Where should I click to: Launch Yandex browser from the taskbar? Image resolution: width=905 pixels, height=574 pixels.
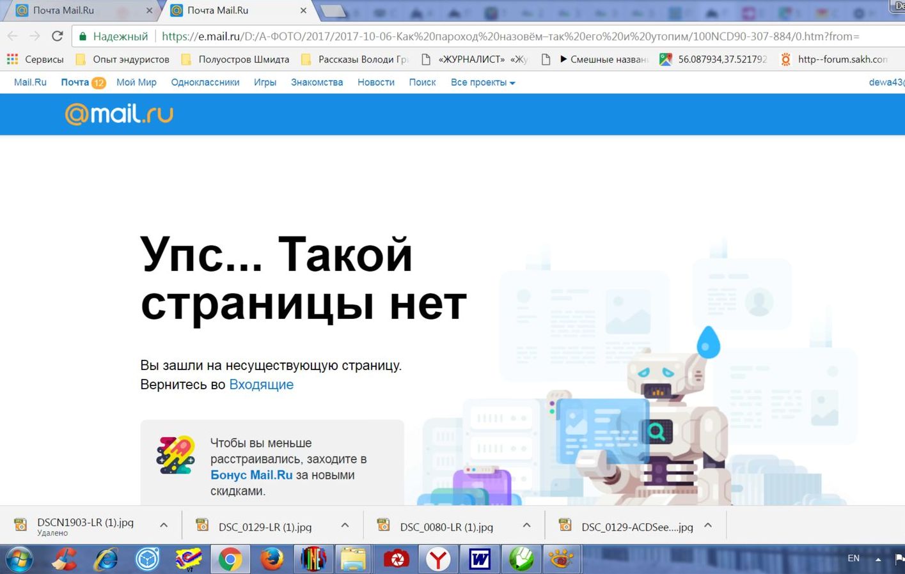tap(438, 560)
